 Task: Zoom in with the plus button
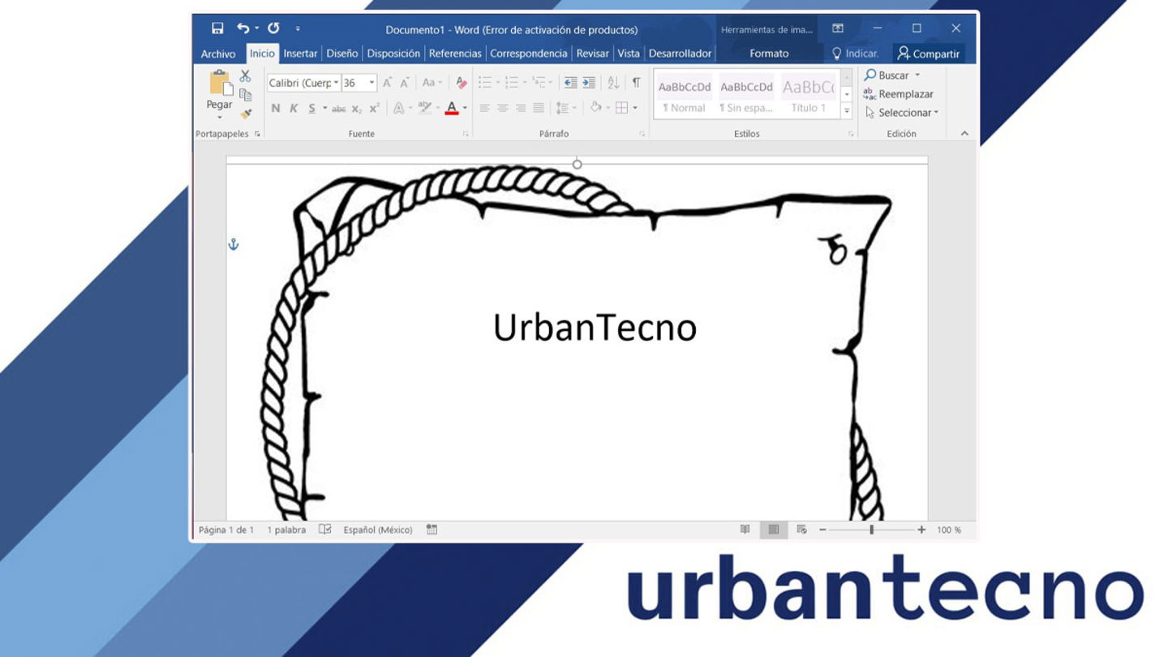pos(921,530)
